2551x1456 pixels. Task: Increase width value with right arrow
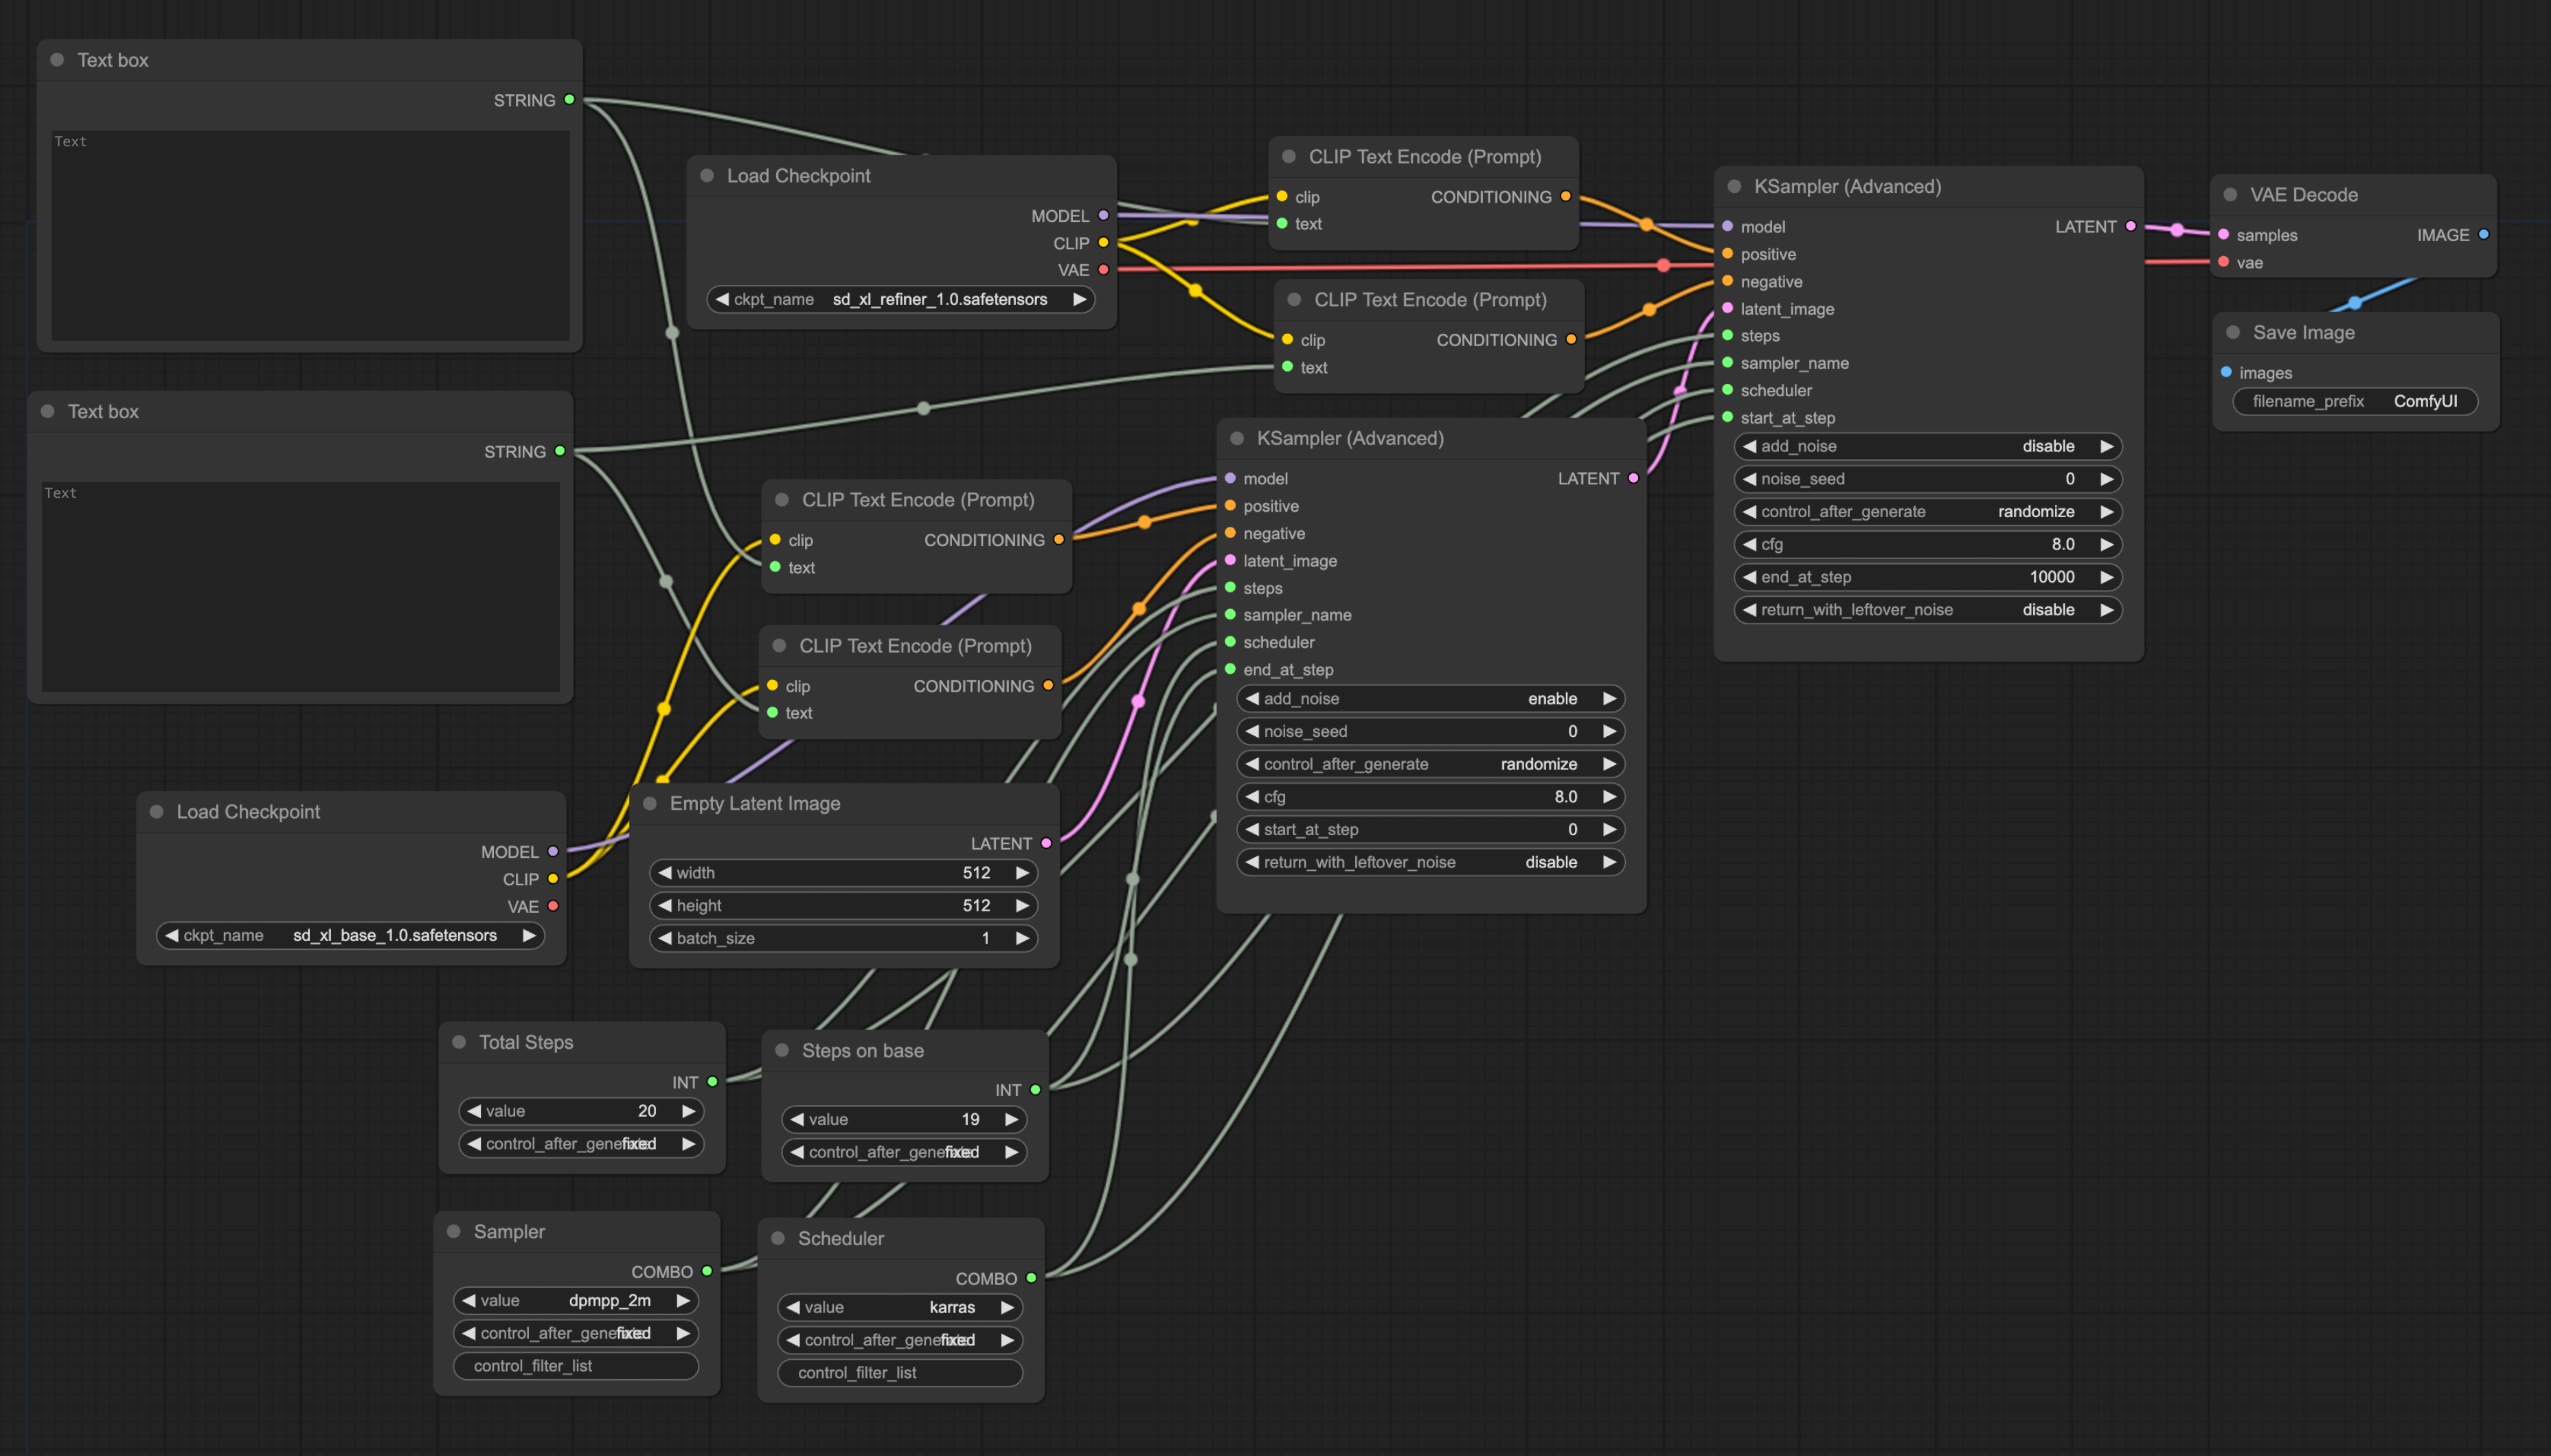1022,873
